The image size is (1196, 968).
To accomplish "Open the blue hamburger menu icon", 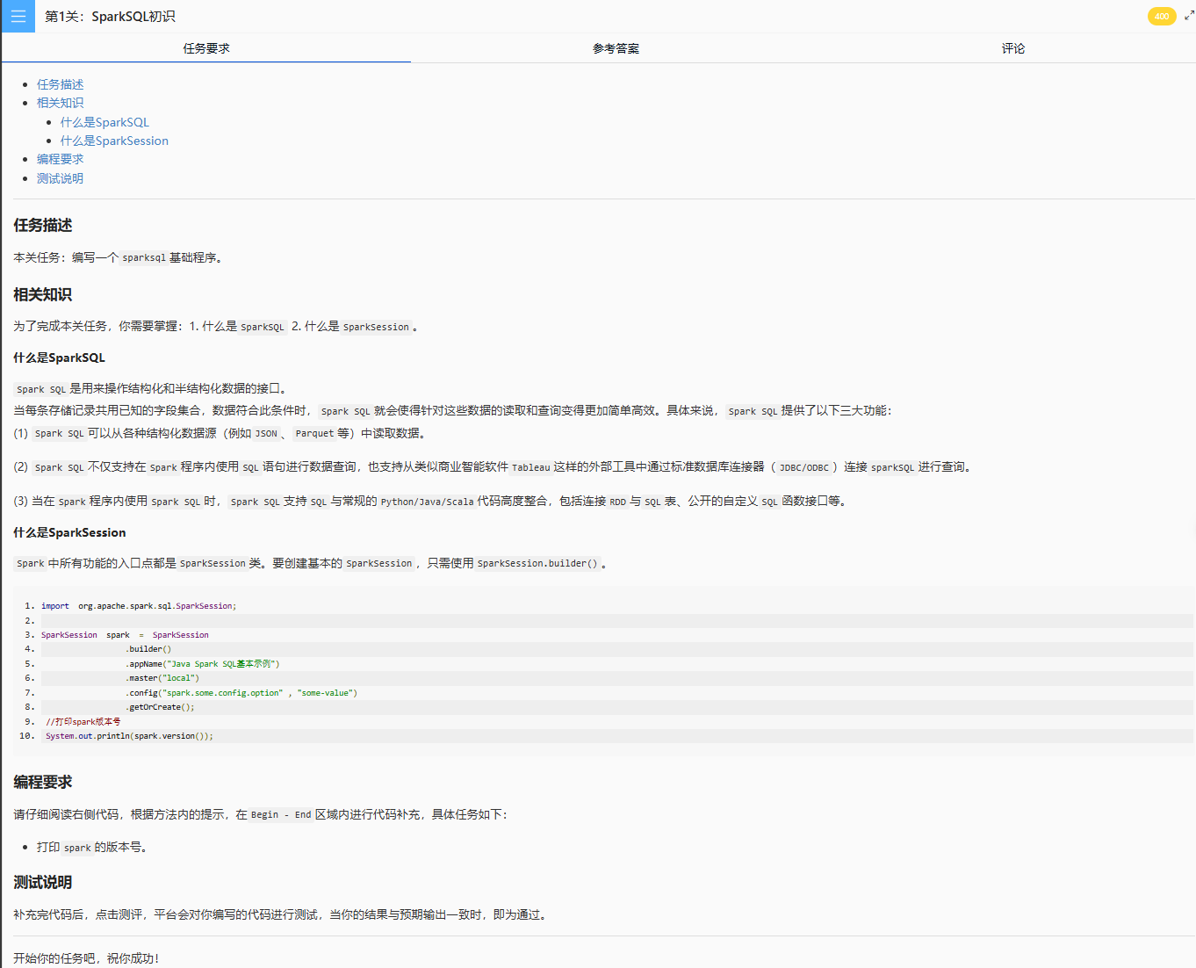I will 18,17.
